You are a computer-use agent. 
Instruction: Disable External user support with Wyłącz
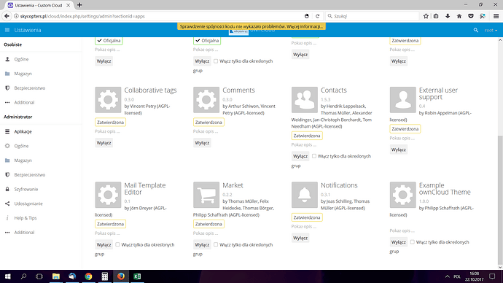[x=399, y=150]
